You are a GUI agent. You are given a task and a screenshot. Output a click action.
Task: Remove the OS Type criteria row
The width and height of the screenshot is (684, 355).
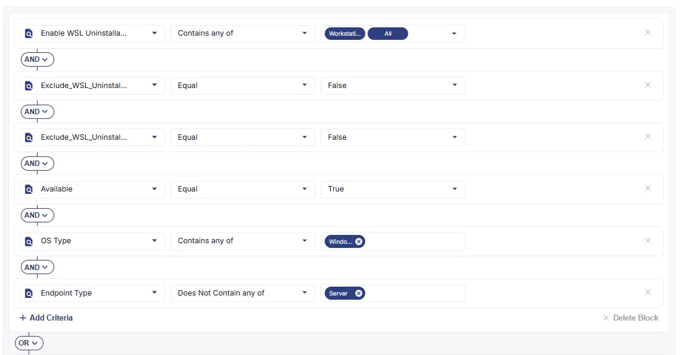[648, 240]
